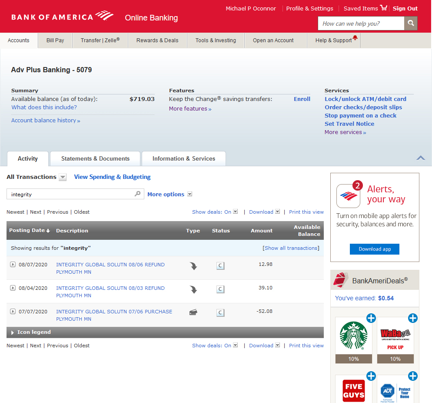Open the Starbucks 10% deal thumbnail
The height and width of the screenshot is (403, 432).
[x=353, y=340]
